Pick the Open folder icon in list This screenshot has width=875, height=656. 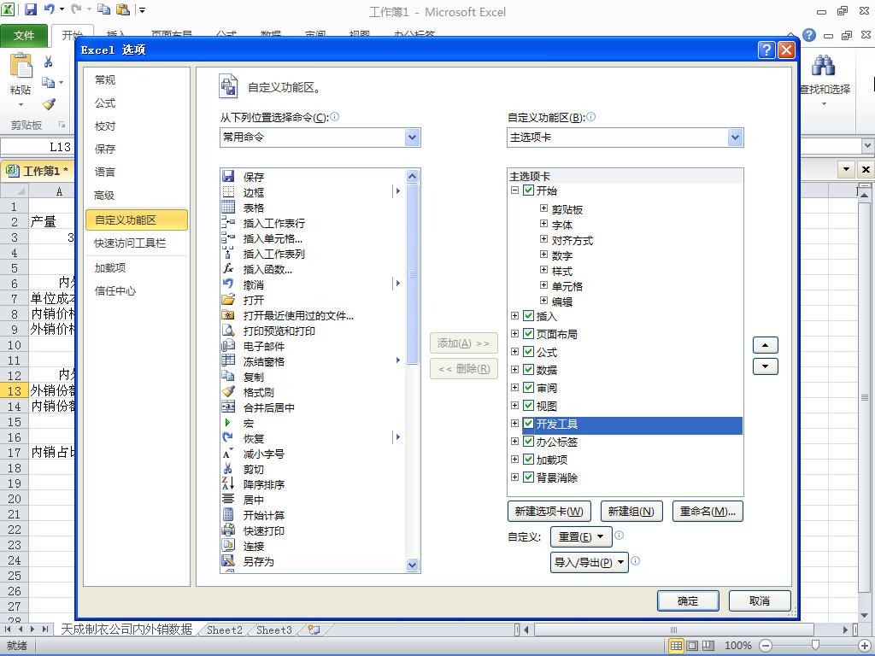228,300
